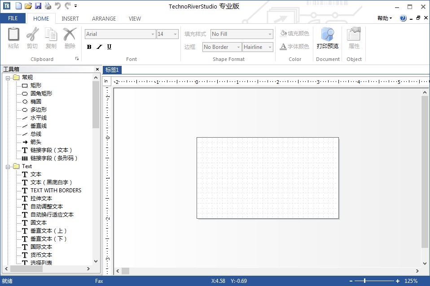The height and width of the screenshot is (286, 430).
Task: Switch to the INSERT ribbon tab
Action: [x=70, y=19]
